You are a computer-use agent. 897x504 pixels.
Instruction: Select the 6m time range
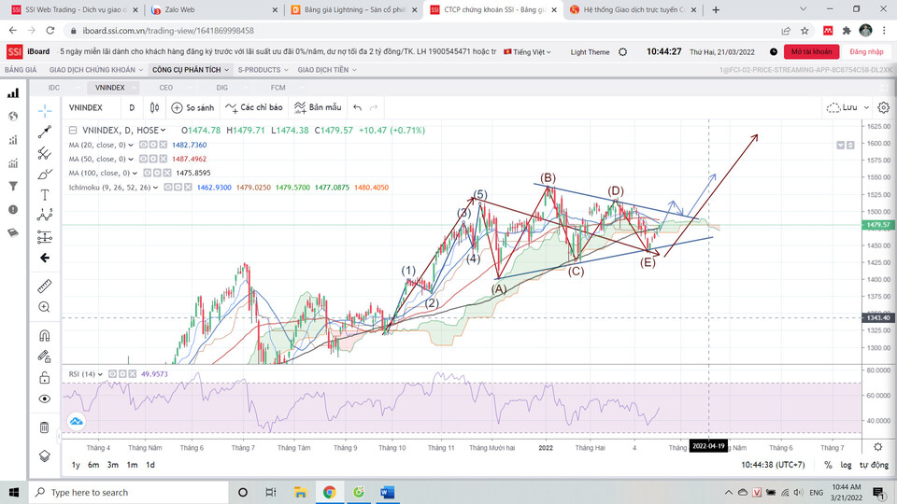pyautogui.click(x=93, y=465)
